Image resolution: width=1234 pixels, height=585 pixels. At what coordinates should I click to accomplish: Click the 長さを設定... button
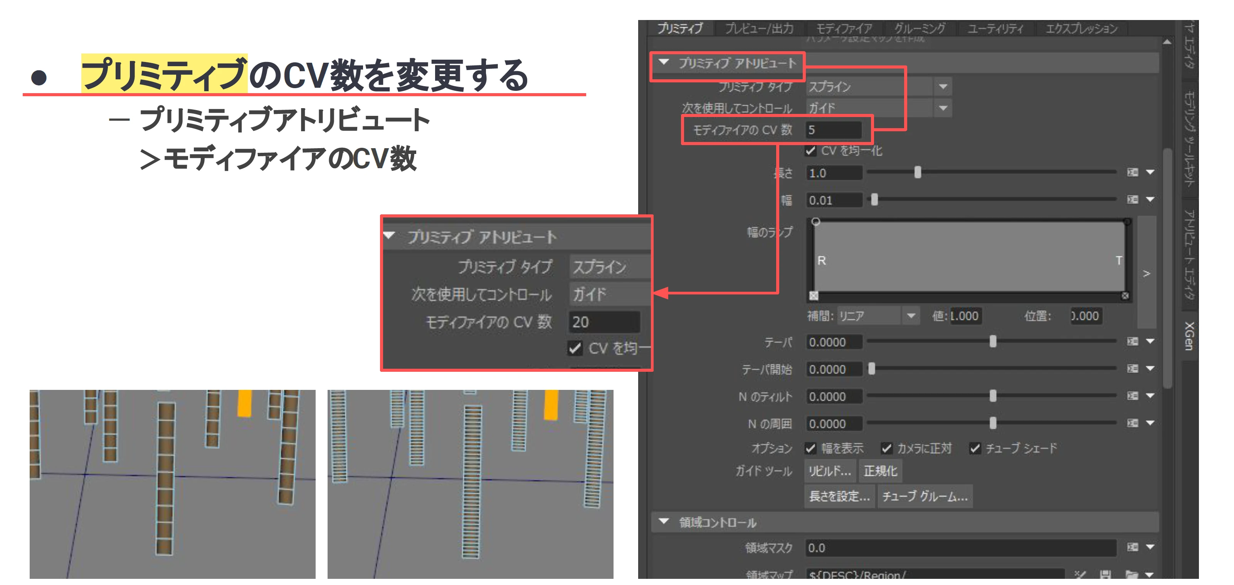pos(839,496)
